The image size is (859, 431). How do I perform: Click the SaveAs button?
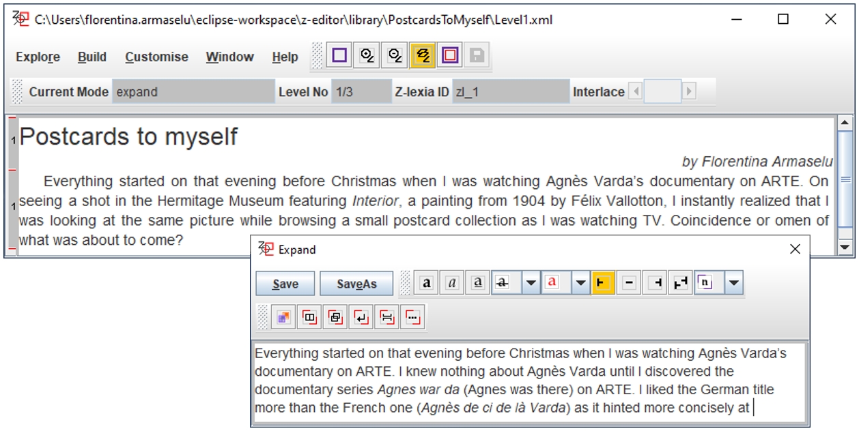coord(357,284)
